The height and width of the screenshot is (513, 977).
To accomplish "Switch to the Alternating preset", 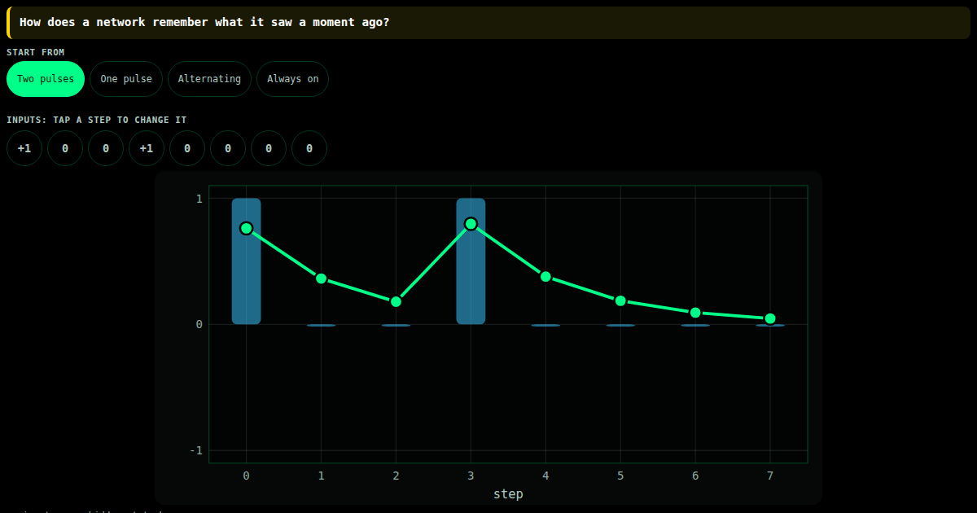I will pyautogui.click(x=209, y=79).
